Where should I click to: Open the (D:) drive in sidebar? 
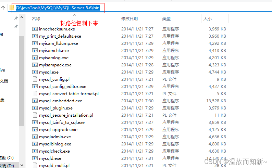coord(7,166)
